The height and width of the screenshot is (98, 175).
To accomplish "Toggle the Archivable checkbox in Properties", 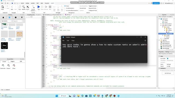I will tap(168, 59).
